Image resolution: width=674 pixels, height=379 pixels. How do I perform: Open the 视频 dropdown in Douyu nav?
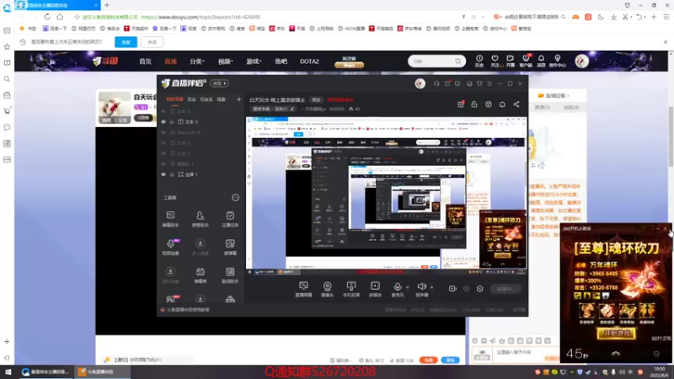[225, 61]
